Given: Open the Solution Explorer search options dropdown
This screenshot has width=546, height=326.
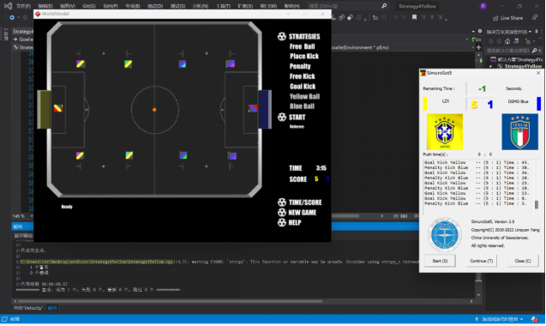Looking at the screenshot, I should [x=540, y=51].
